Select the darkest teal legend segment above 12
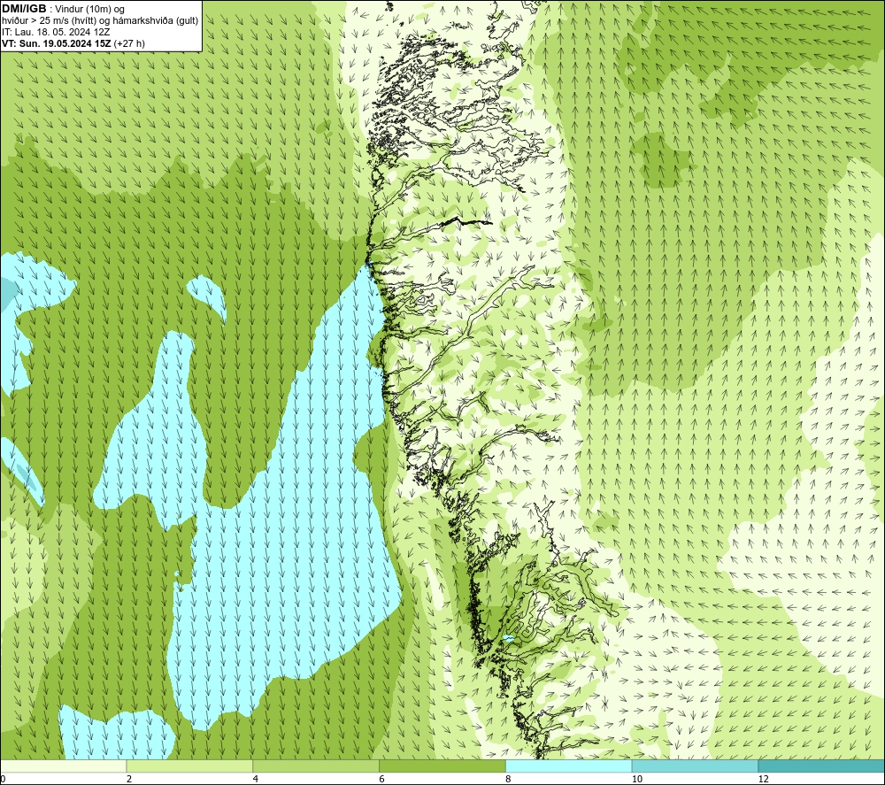 (821, 766)
